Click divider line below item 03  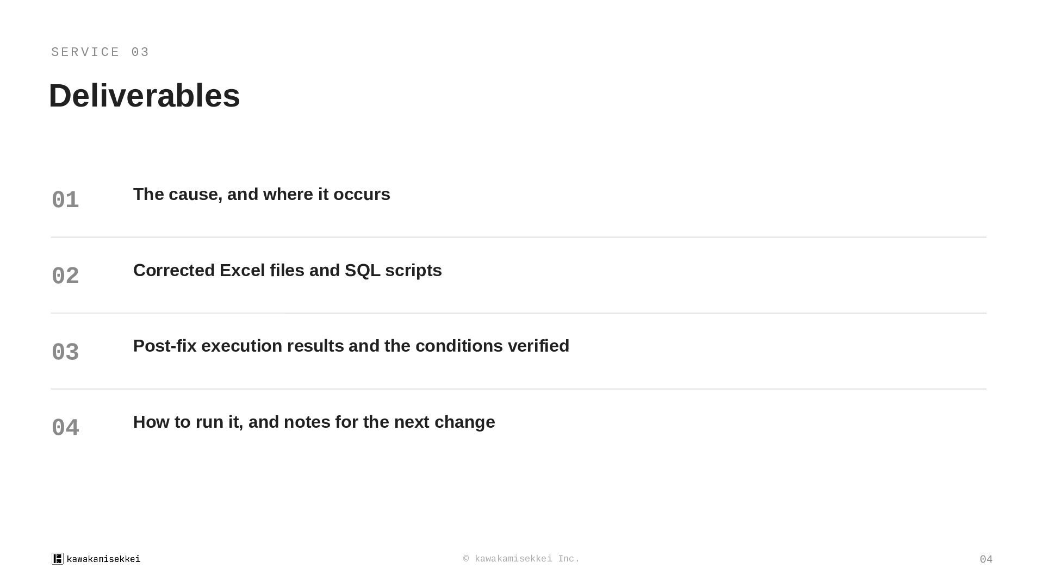click(519, 389)
